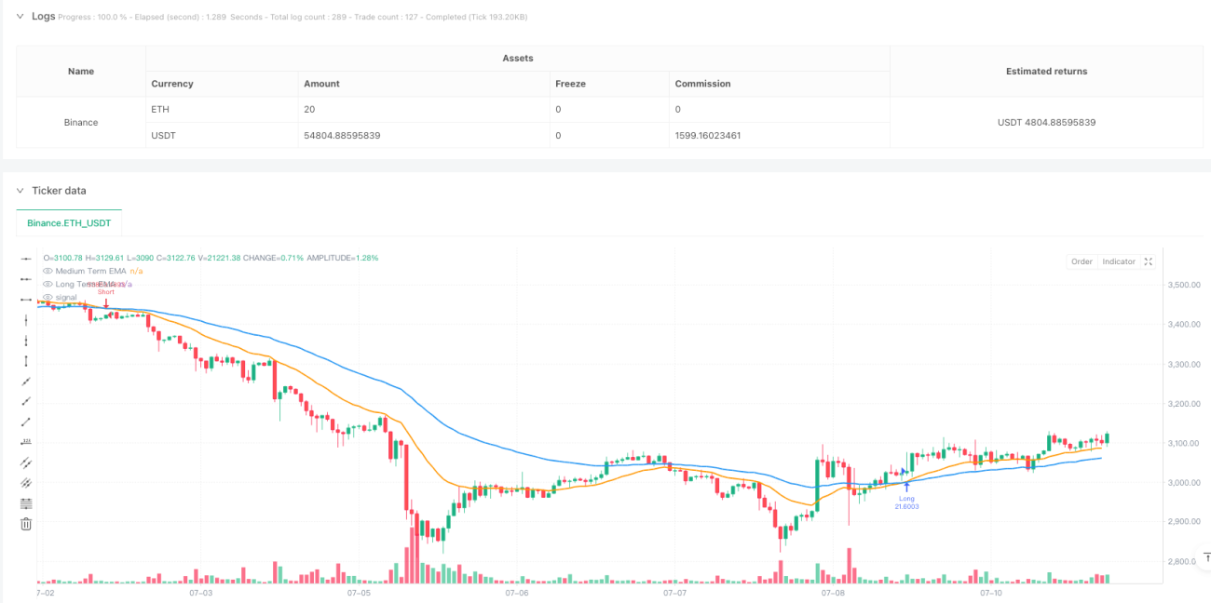Open the Indicator menu button
This screenshot has height=603, width=1211.
click(1119, 261)
